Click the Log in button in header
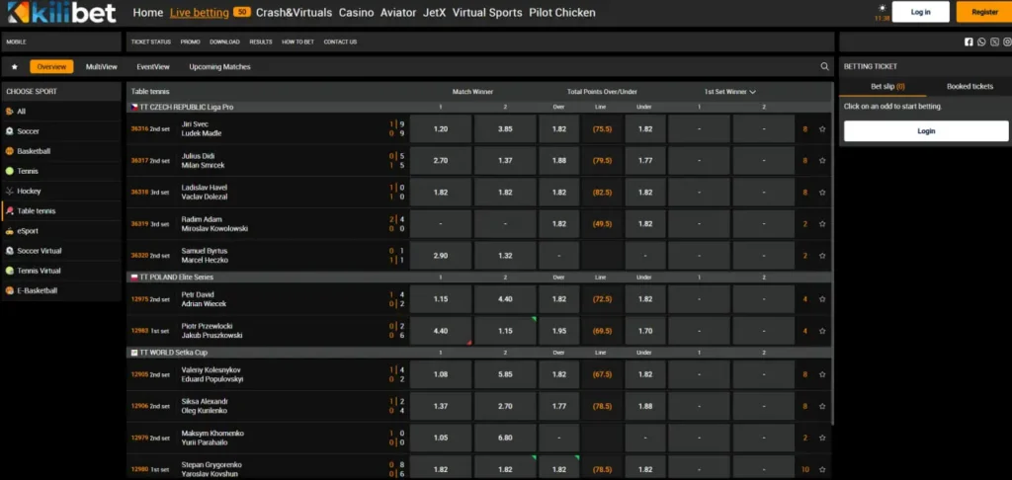Screen dimensions: 1012x480 (x=920, y=12)
